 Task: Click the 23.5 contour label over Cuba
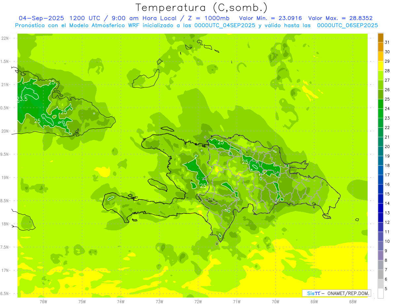tap(22, 99)
